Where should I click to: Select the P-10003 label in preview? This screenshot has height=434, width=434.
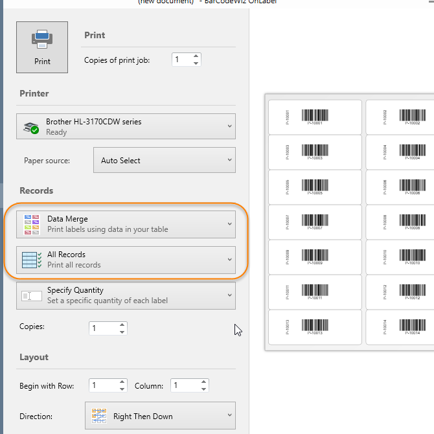[315, 152]
